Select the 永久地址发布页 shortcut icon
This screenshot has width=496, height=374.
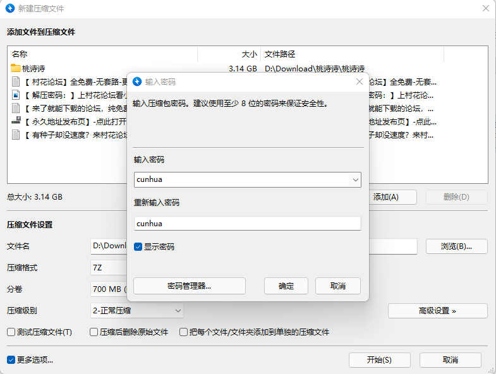[16, 121]
